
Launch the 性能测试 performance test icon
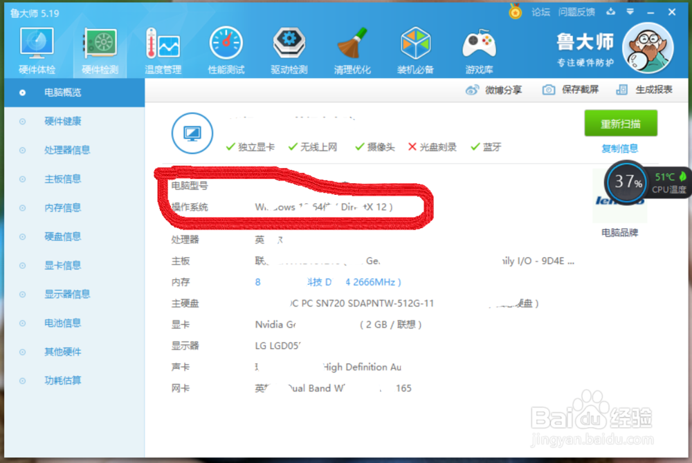coord(226,50)
